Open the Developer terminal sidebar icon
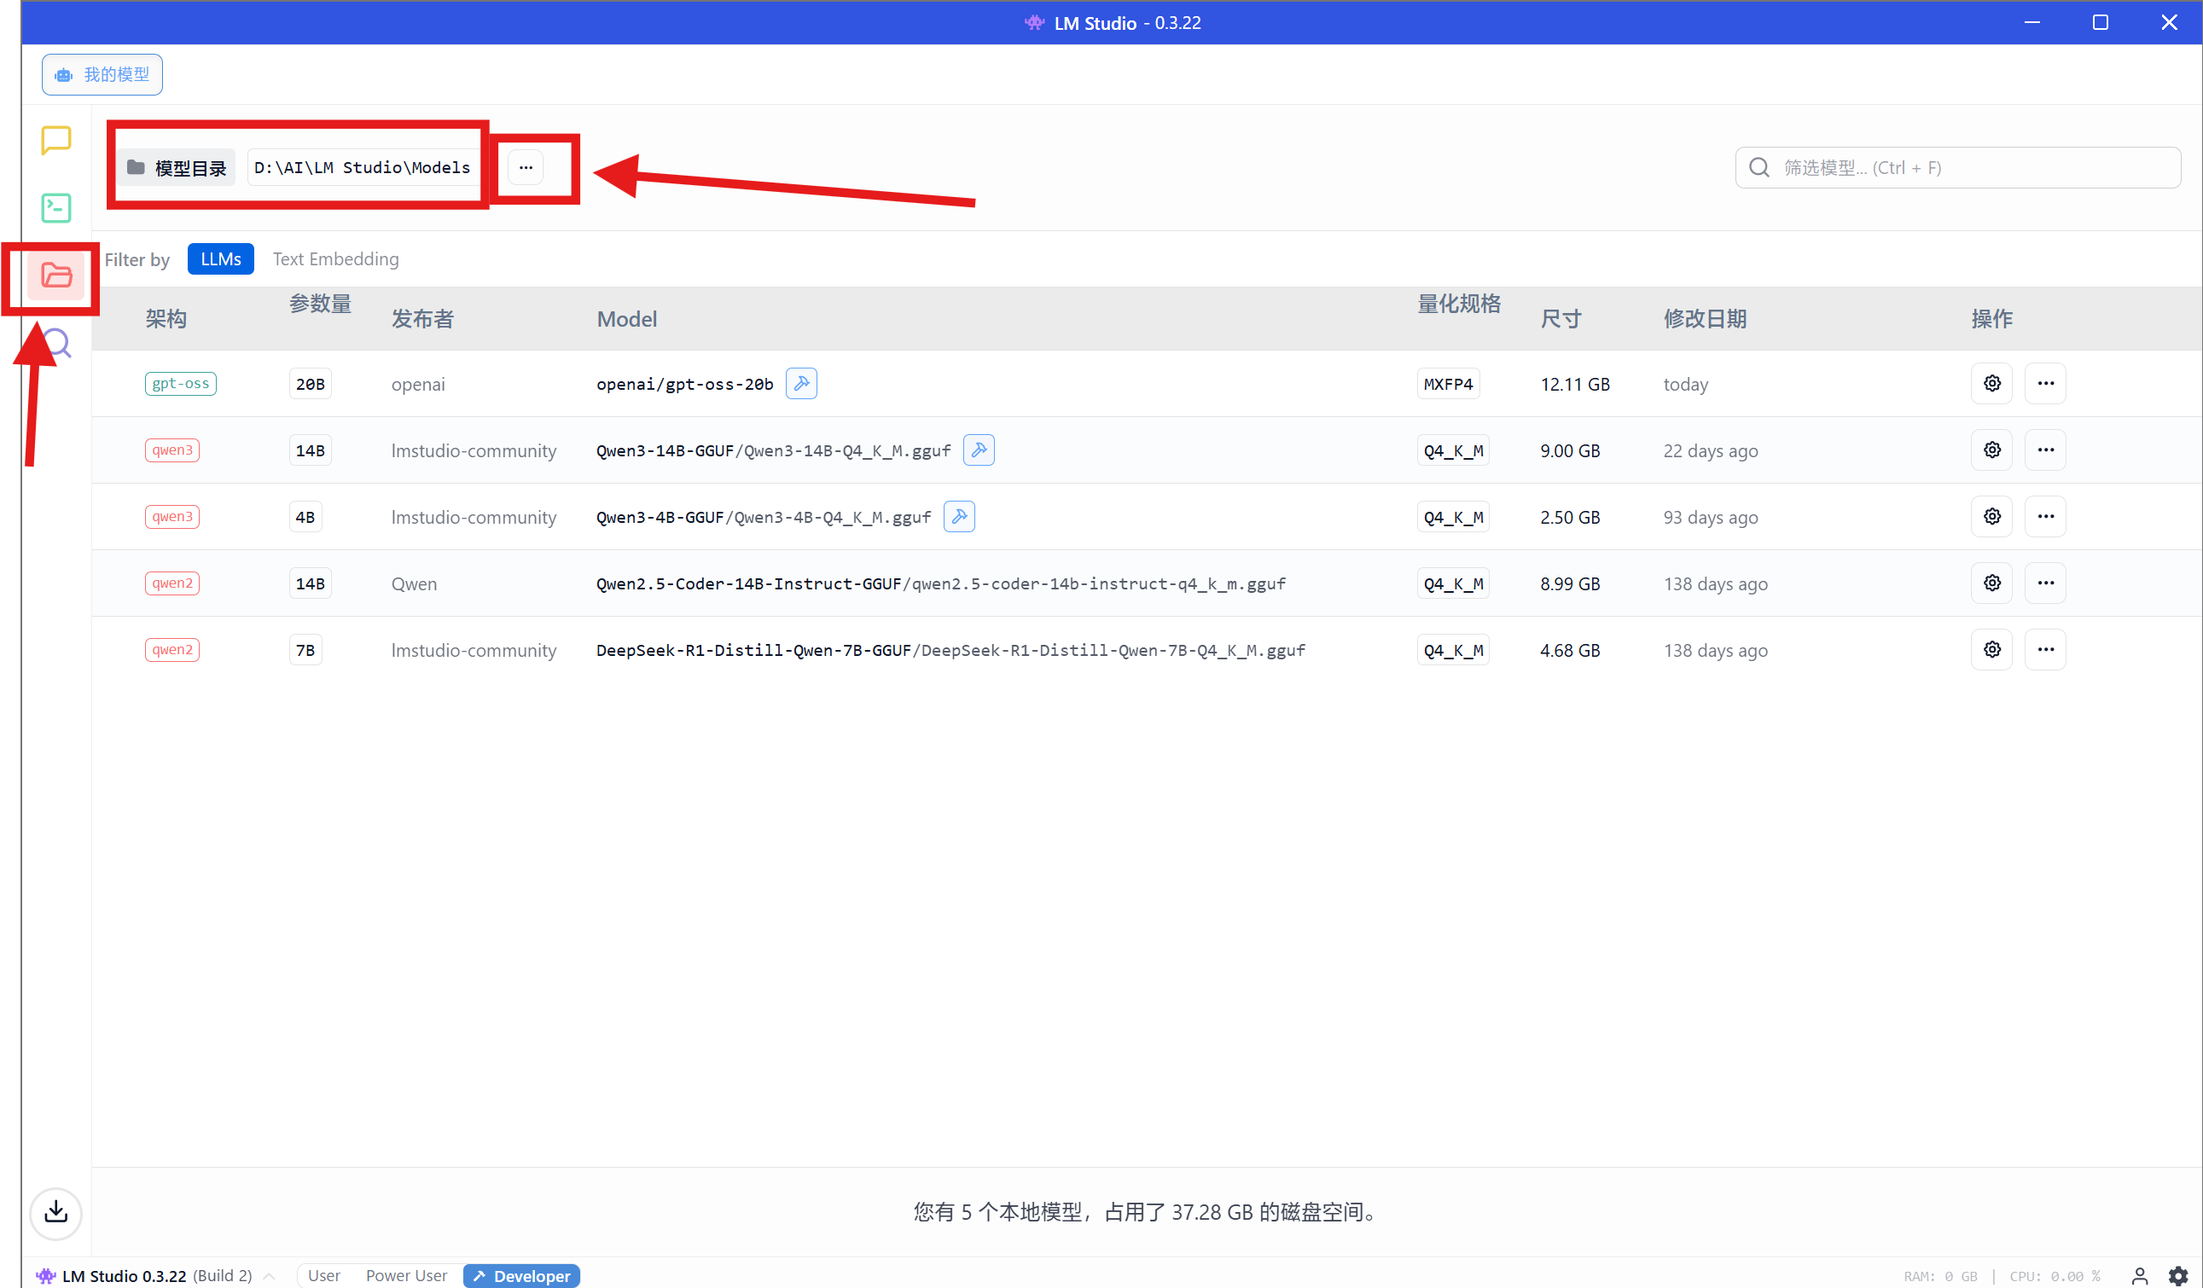 click(x=56, y=208)
